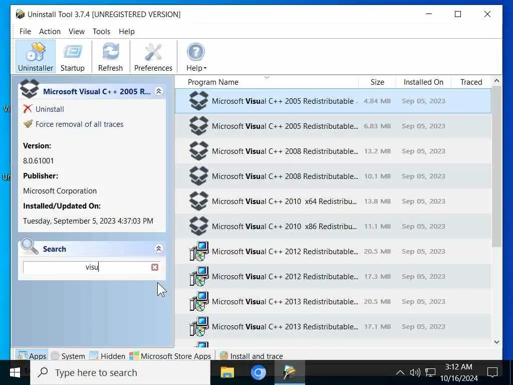Show hidden system tray icons
This screenshot has width=513, height=385.
(400, 372)
